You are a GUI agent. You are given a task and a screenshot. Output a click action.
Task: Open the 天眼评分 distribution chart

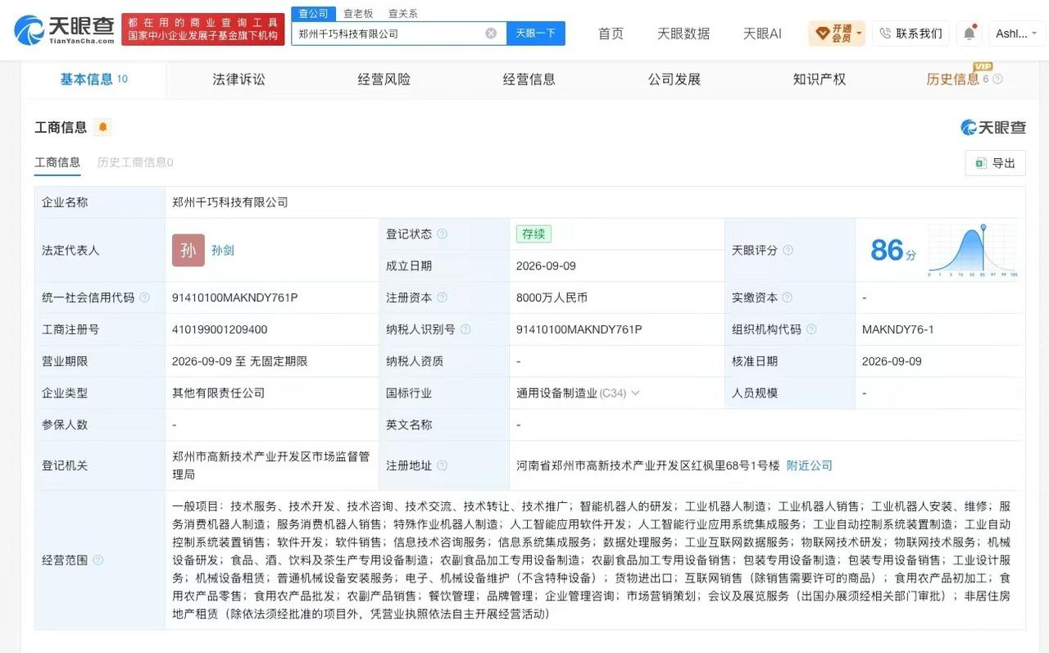[974, 251]
